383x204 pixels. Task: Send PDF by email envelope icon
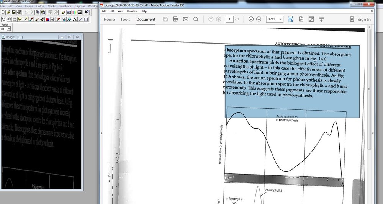pos(186,19)
